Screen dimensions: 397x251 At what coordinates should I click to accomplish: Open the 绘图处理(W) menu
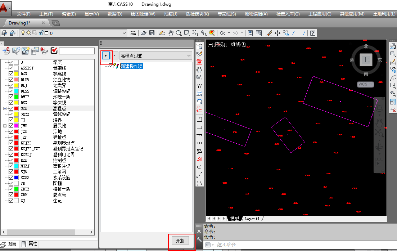(x=143, y=14)
